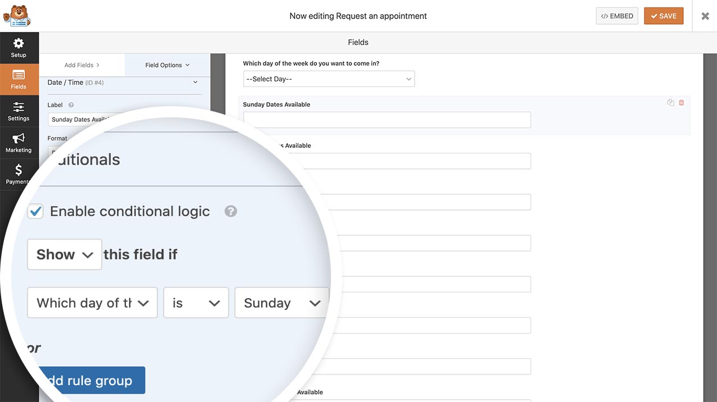This screenshot has height=402, width=717.
Task: Delete the Sunday Dates Available field
Action: point(682,103)
